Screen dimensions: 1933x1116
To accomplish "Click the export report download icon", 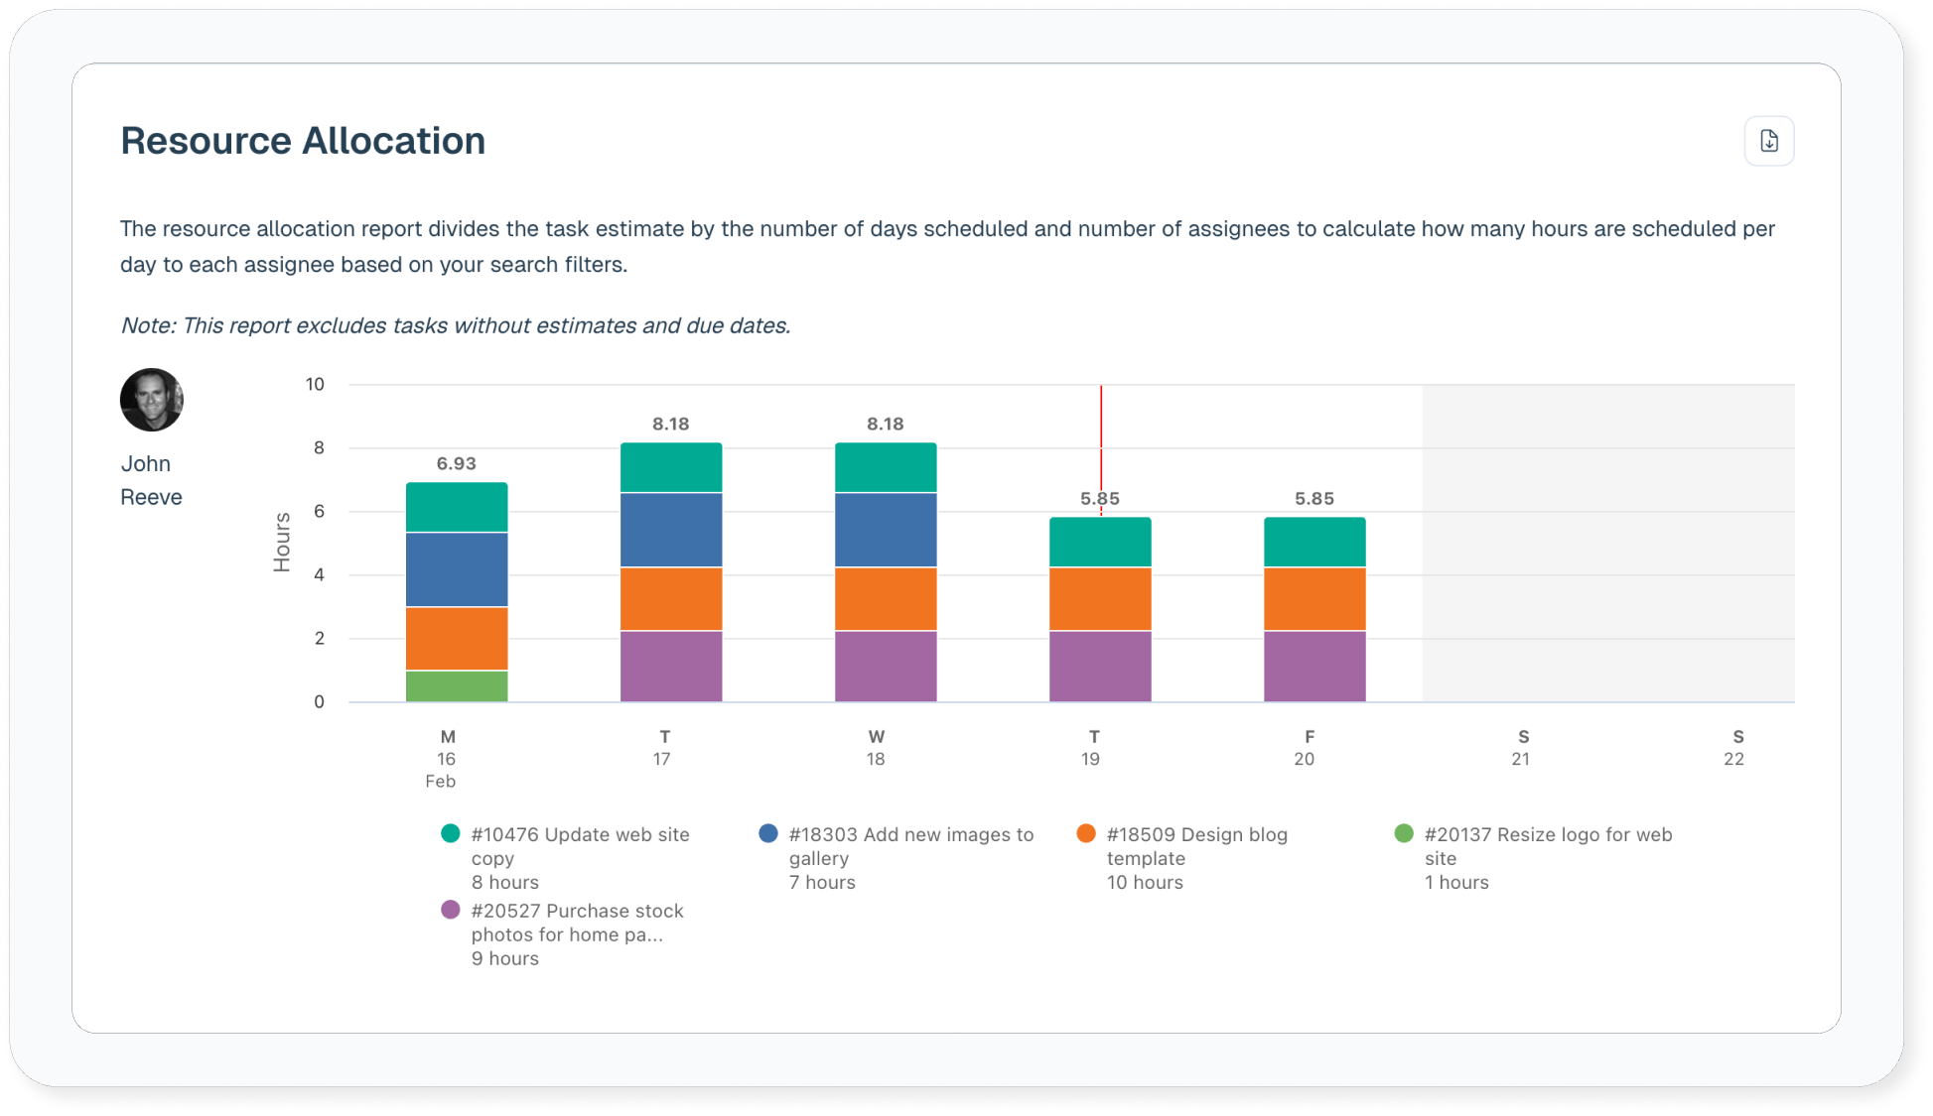I will pyautogui.click(x=1768, y=141).
